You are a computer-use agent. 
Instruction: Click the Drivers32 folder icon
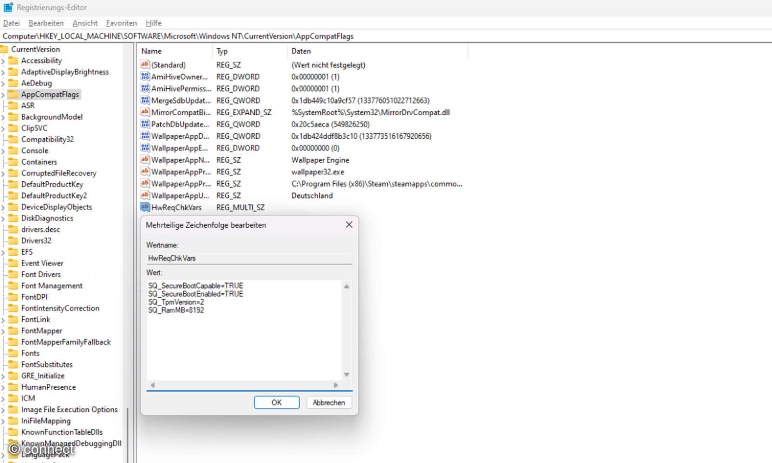coord(13,240)
